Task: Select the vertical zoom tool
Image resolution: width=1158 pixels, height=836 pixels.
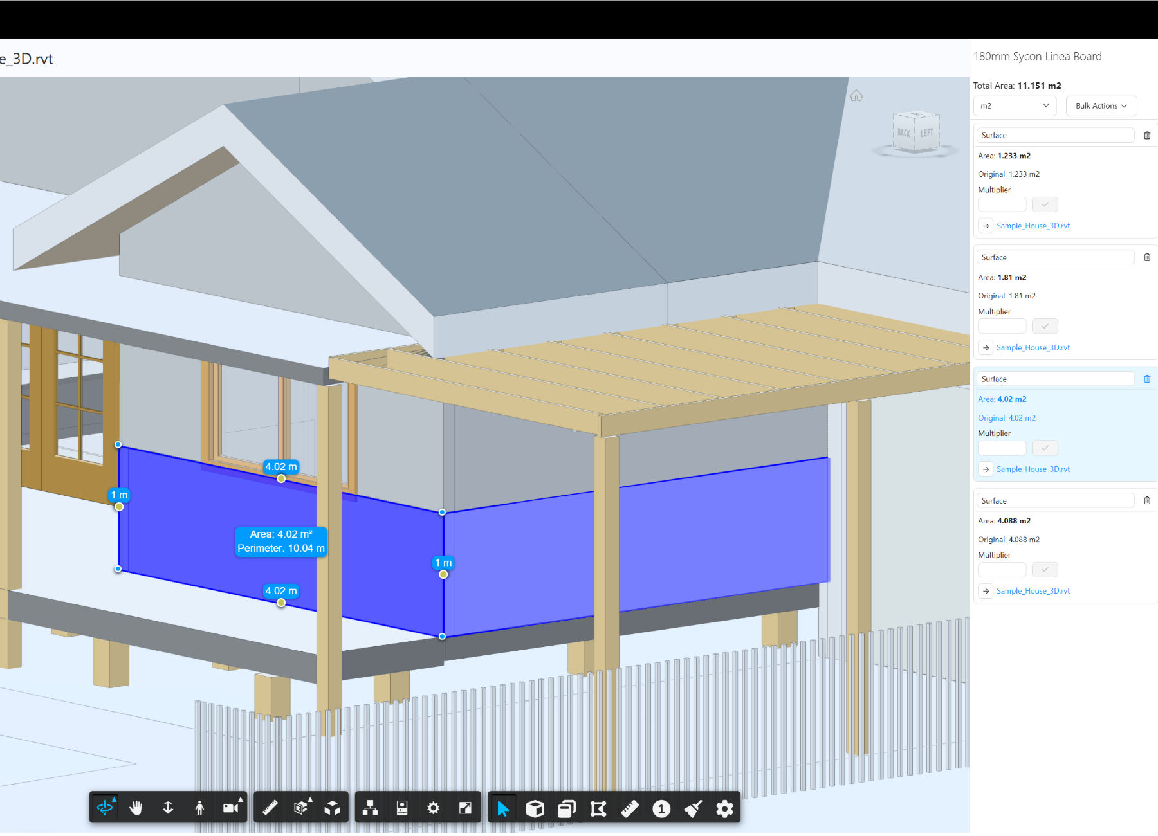Action: (168, 807)
